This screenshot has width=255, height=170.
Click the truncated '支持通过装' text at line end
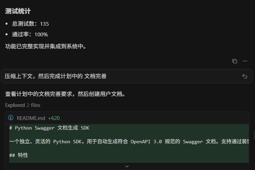pyautogui.click(x=235, y=142)
